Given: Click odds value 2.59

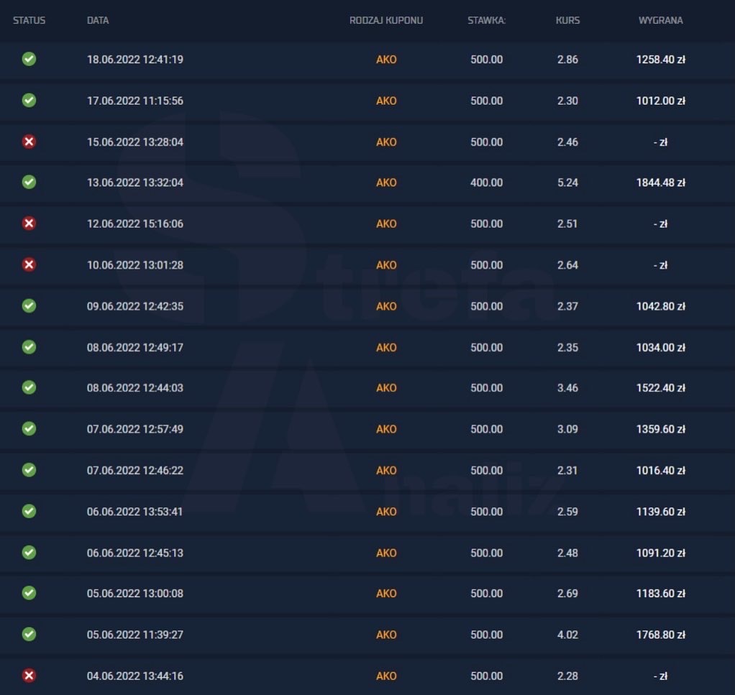Looking at the screenshot, I should [x=567, y=512].
